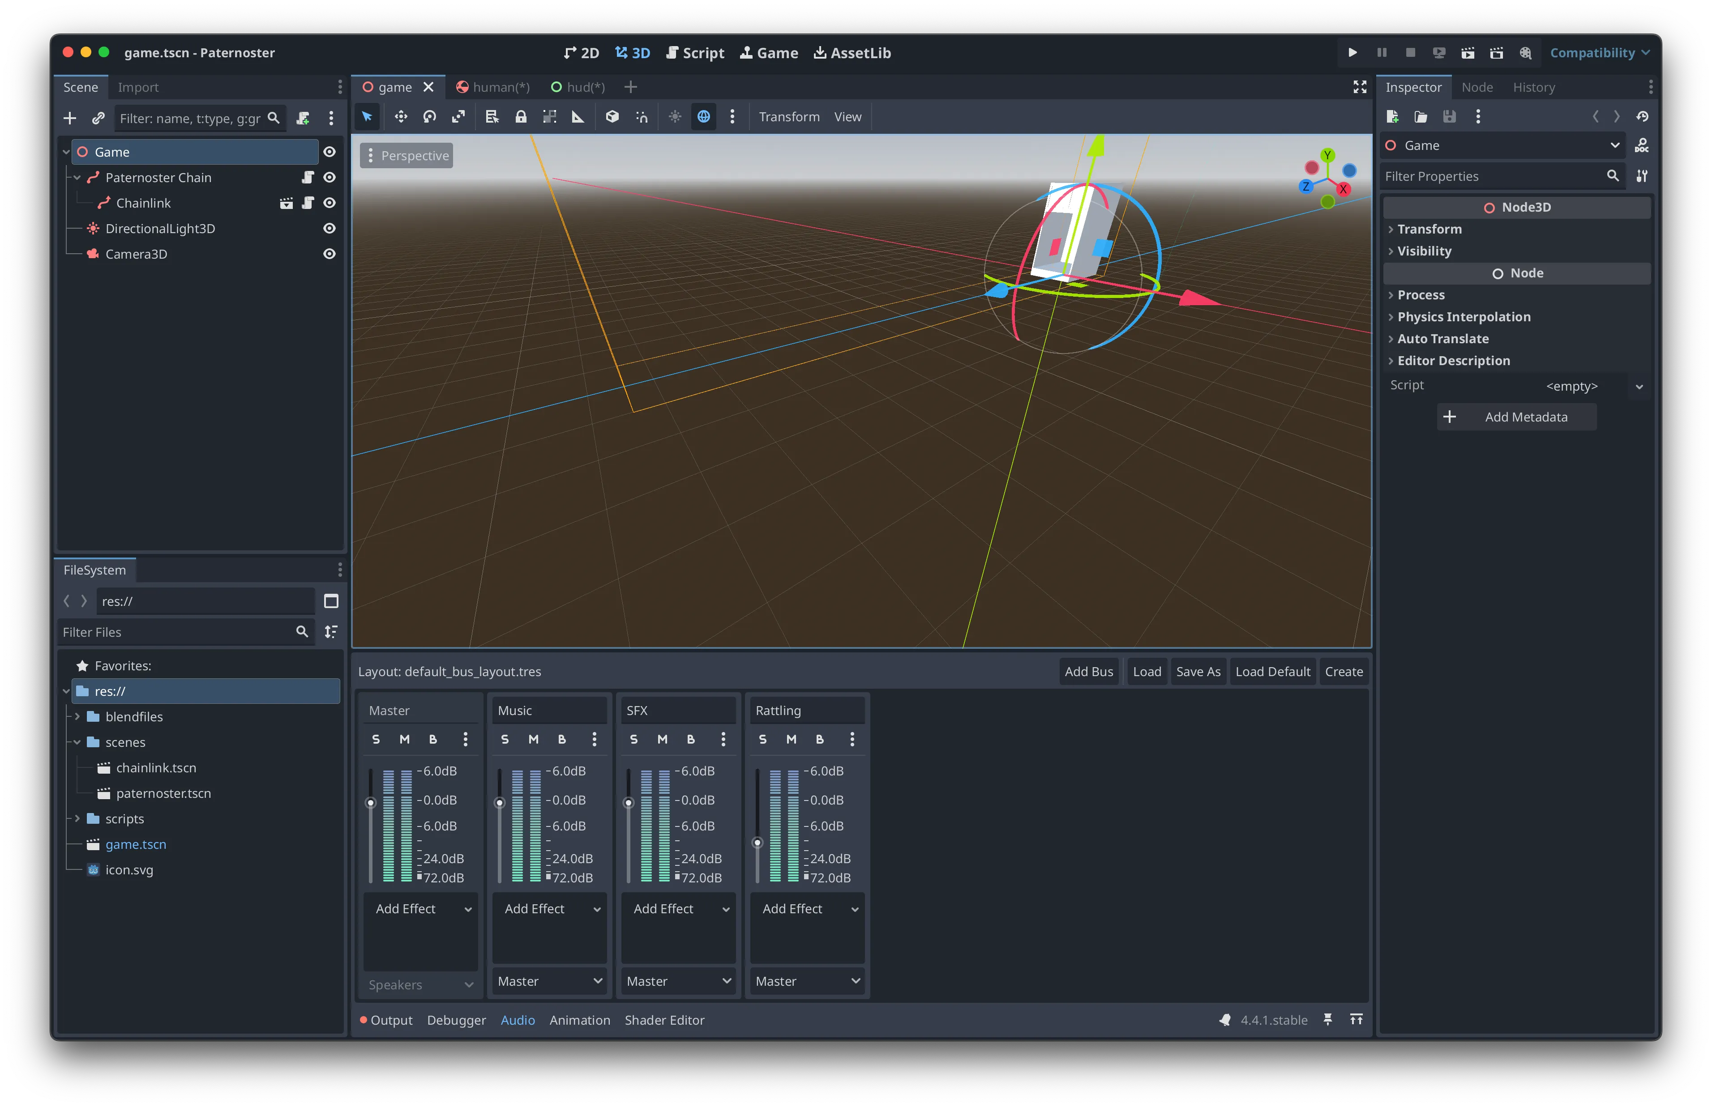Toggle visibility of DirectionalLight3D

coord(330,229)
